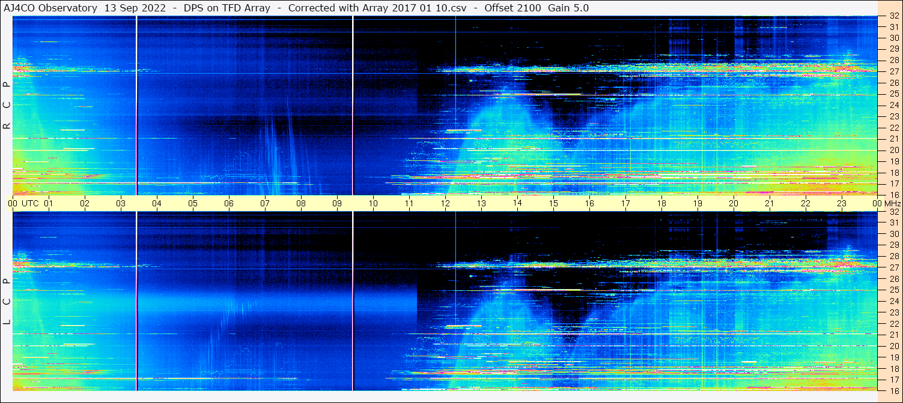Click the vertical "R C P" panel label

[7, 106]
